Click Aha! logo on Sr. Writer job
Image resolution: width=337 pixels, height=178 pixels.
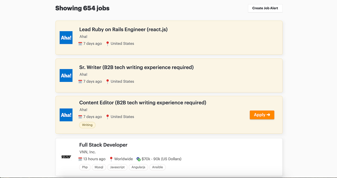(66, 75)
